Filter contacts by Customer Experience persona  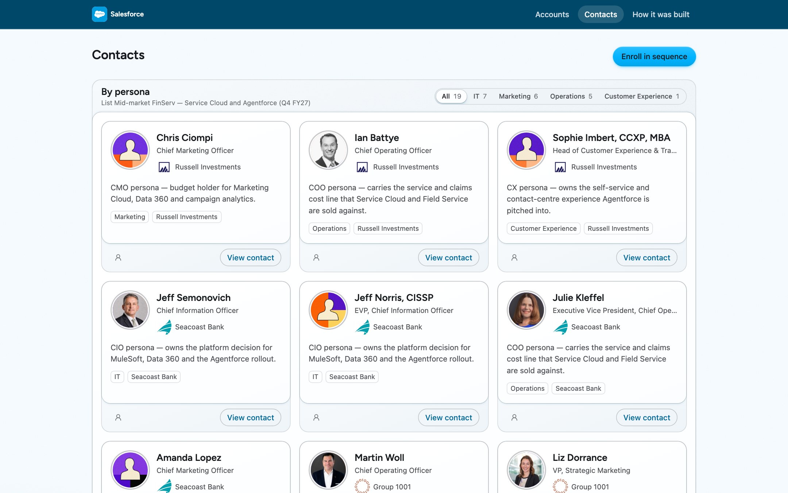[x=641, y=96]
